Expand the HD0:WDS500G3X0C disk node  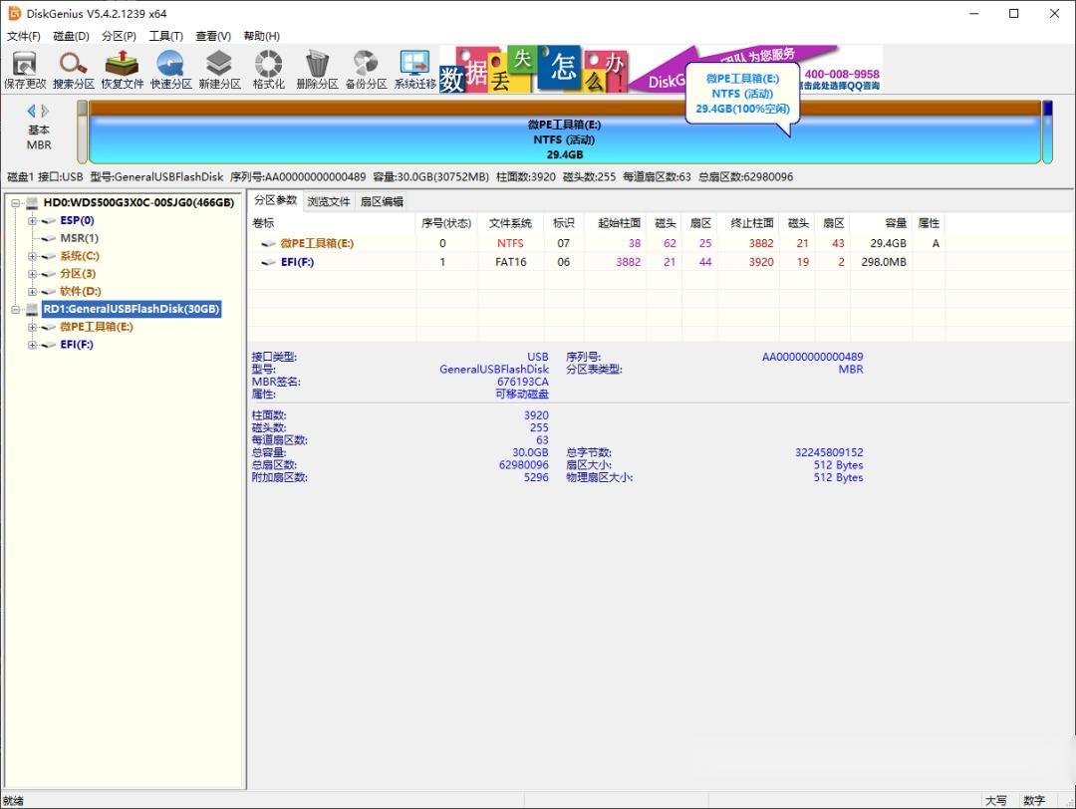[17, 202]
